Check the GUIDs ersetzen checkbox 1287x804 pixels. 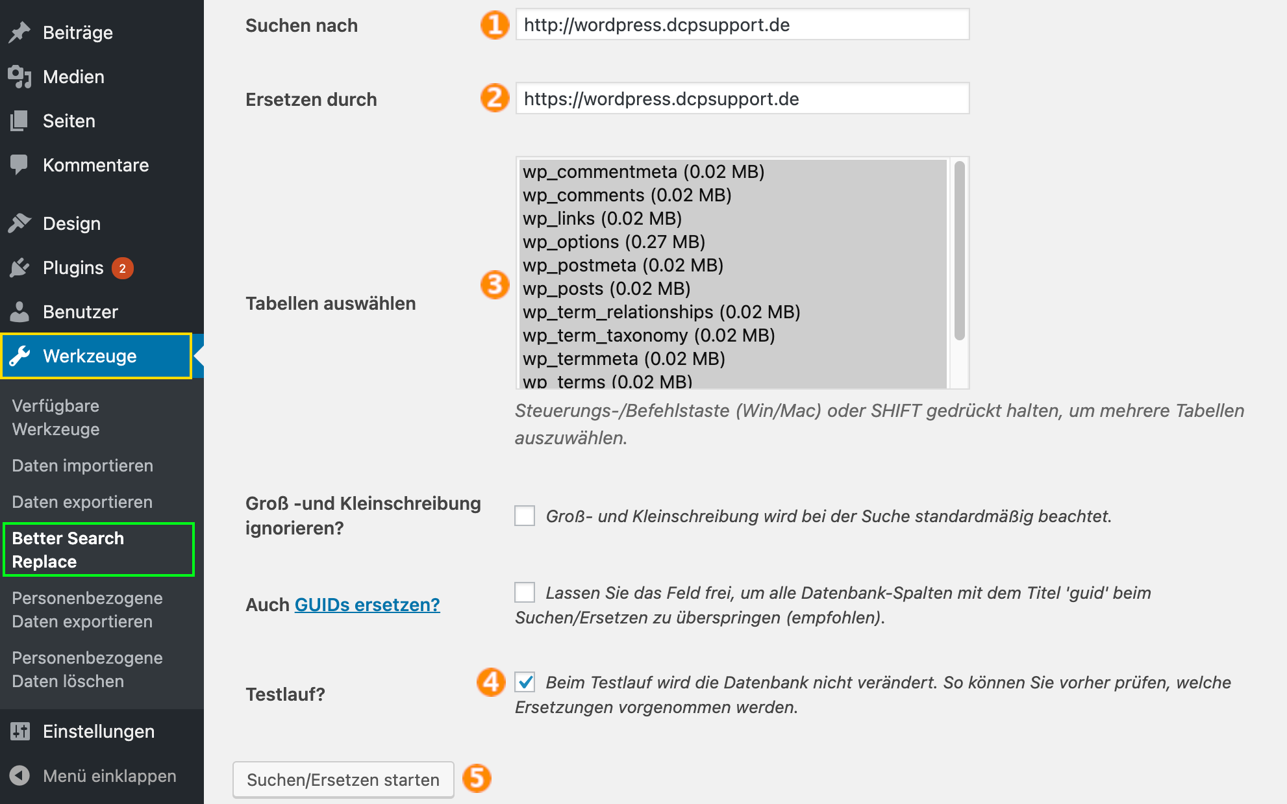pyautogui.click(x=525, y=592)
